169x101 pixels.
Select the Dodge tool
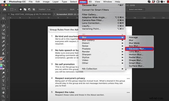pos(3,73)
